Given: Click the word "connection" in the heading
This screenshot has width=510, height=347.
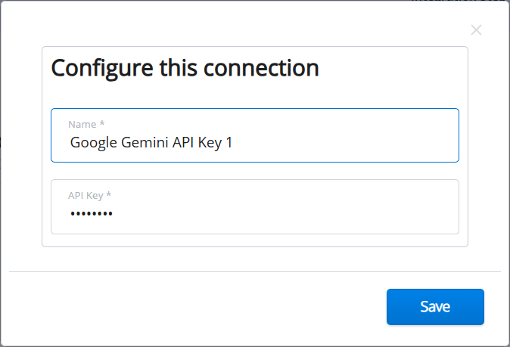Looking at the screenshot, I should tap(257, 68).
